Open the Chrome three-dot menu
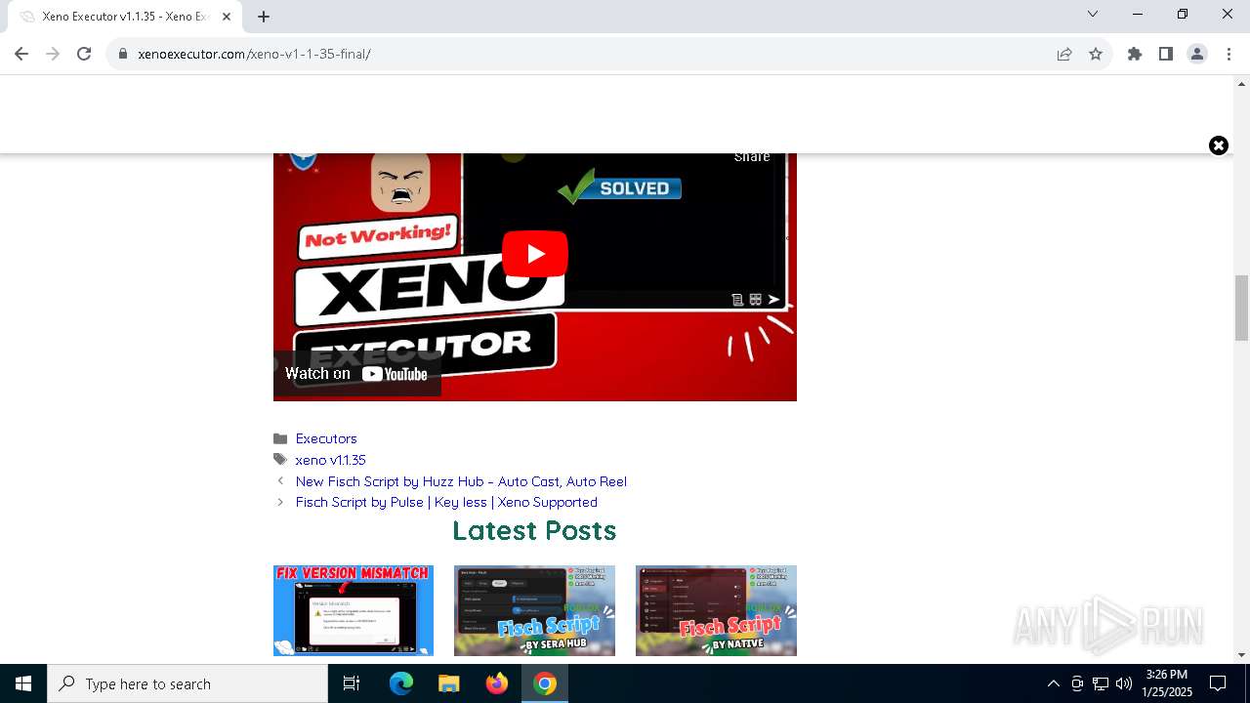 click(x=1229, y=54)
